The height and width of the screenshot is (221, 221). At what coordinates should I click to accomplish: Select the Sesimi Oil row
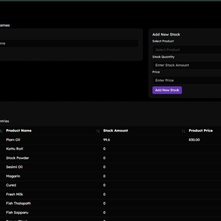coord(14,167)
